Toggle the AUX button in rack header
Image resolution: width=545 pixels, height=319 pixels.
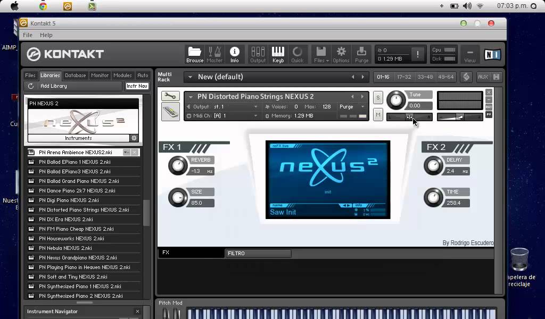pos(483,77)
